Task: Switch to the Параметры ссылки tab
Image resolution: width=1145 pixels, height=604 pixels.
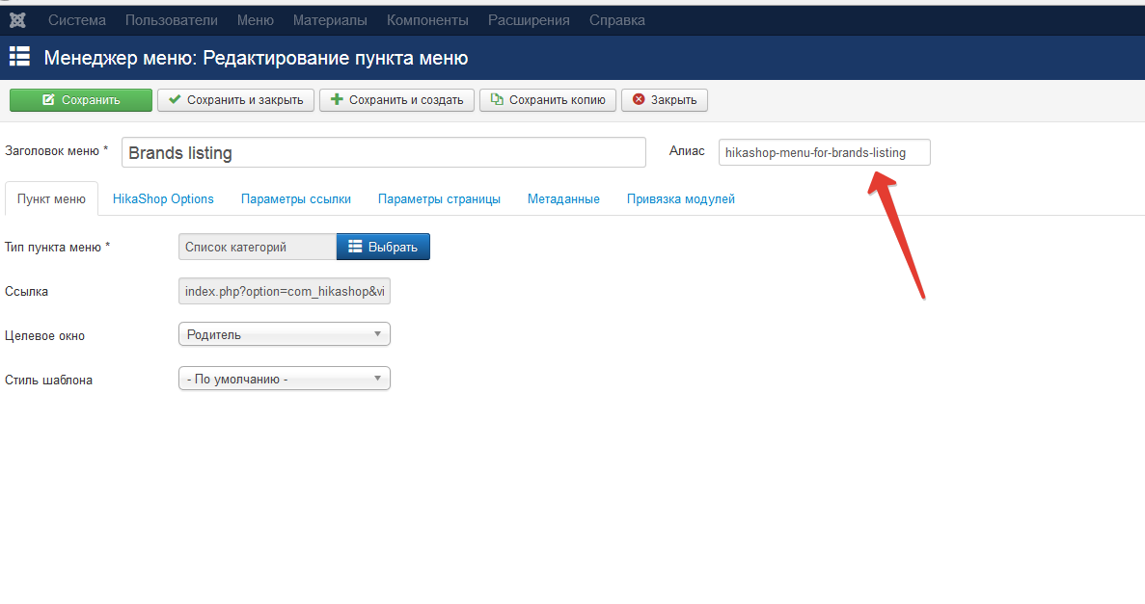Action: click(296, 199)
